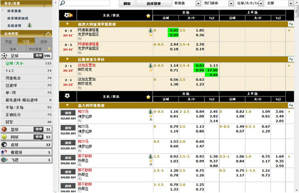Click the 滚球 live badge on 网球
The height and width of the screenshot is (193, 299).
tap(38, 137)
